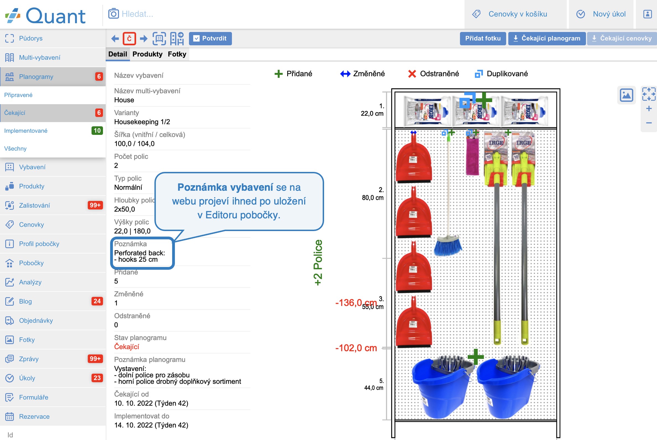Click the back arrow in planogram toolbar
Image resolution: width=657 pixels, height=440 pixels.
115,38
